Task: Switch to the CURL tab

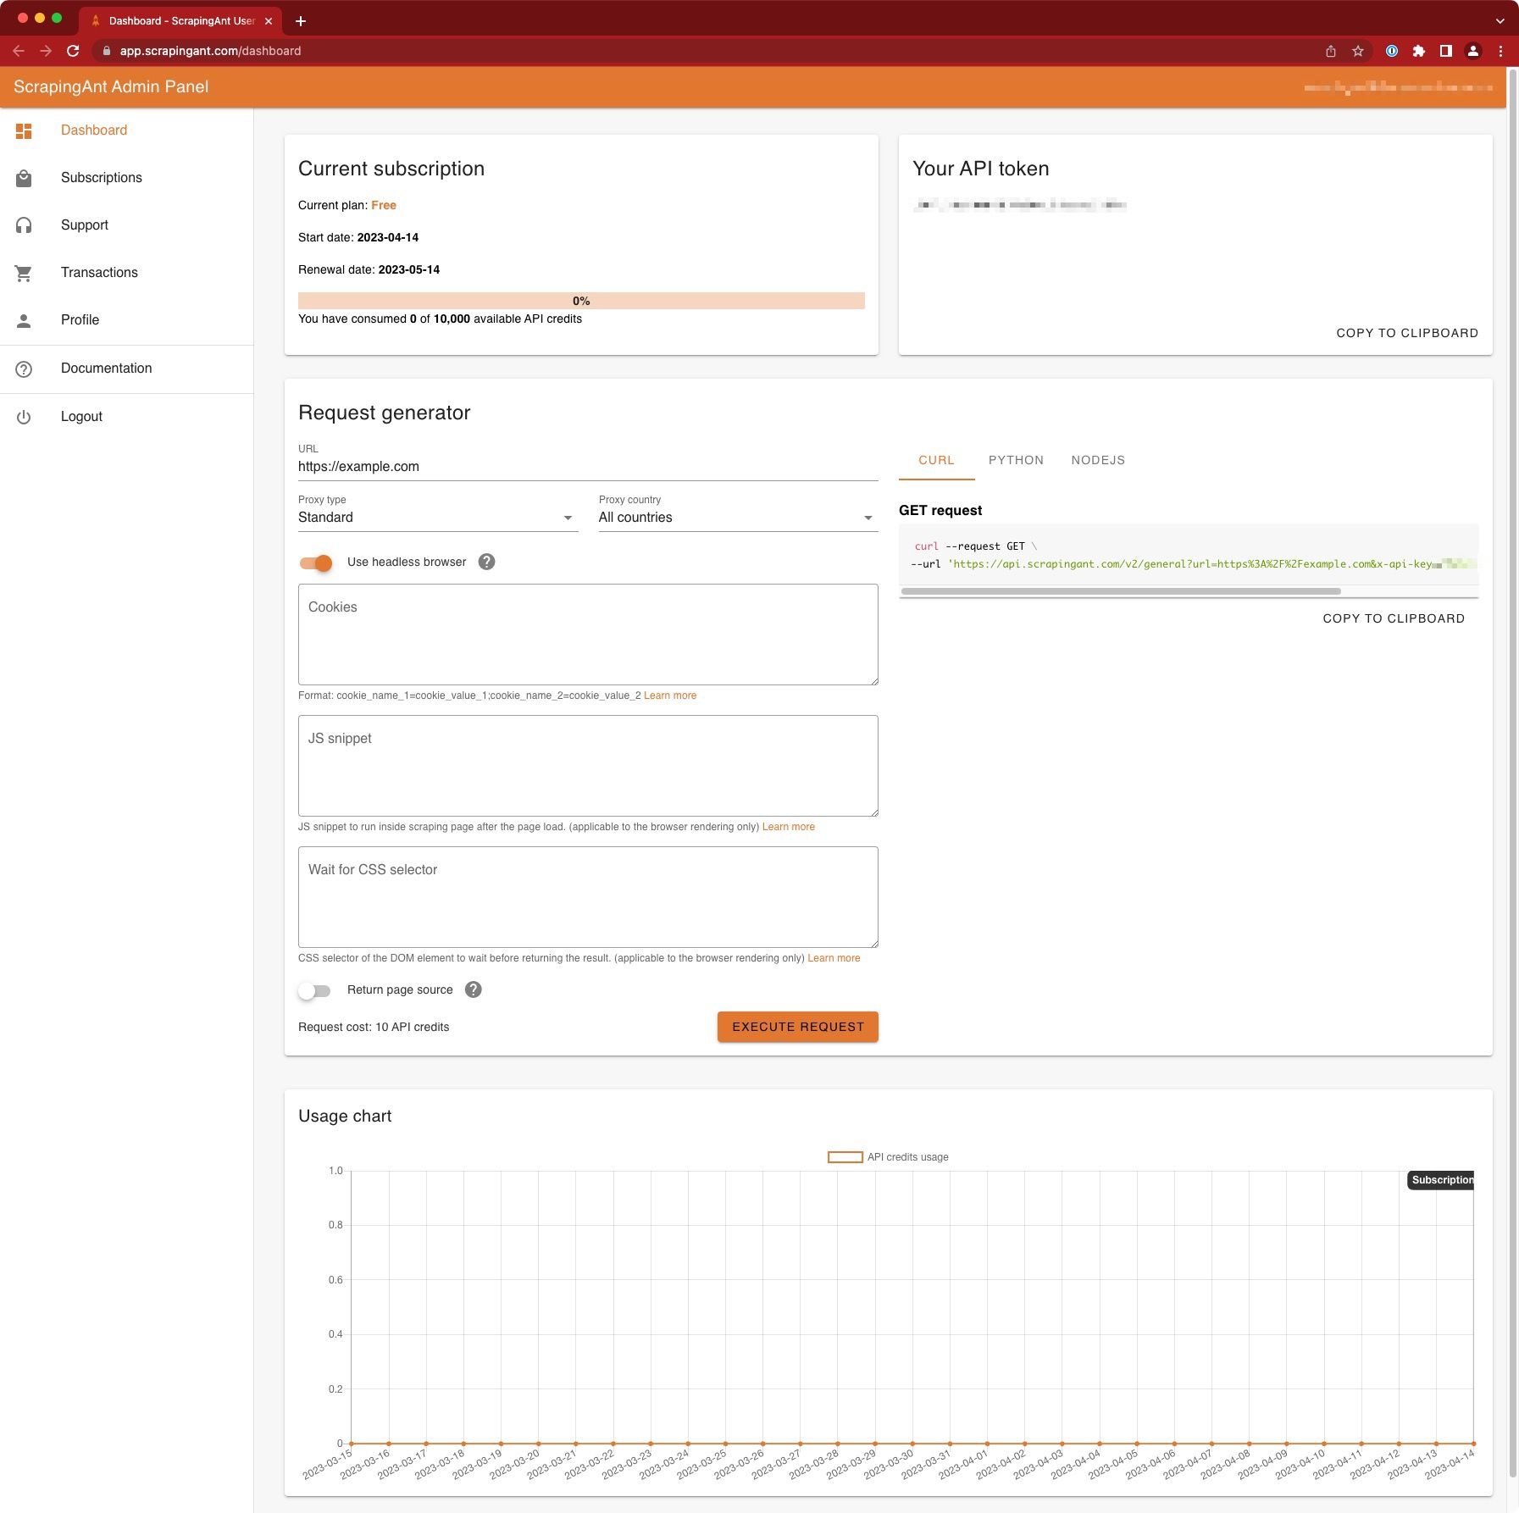Action: [x=936, y=460]
